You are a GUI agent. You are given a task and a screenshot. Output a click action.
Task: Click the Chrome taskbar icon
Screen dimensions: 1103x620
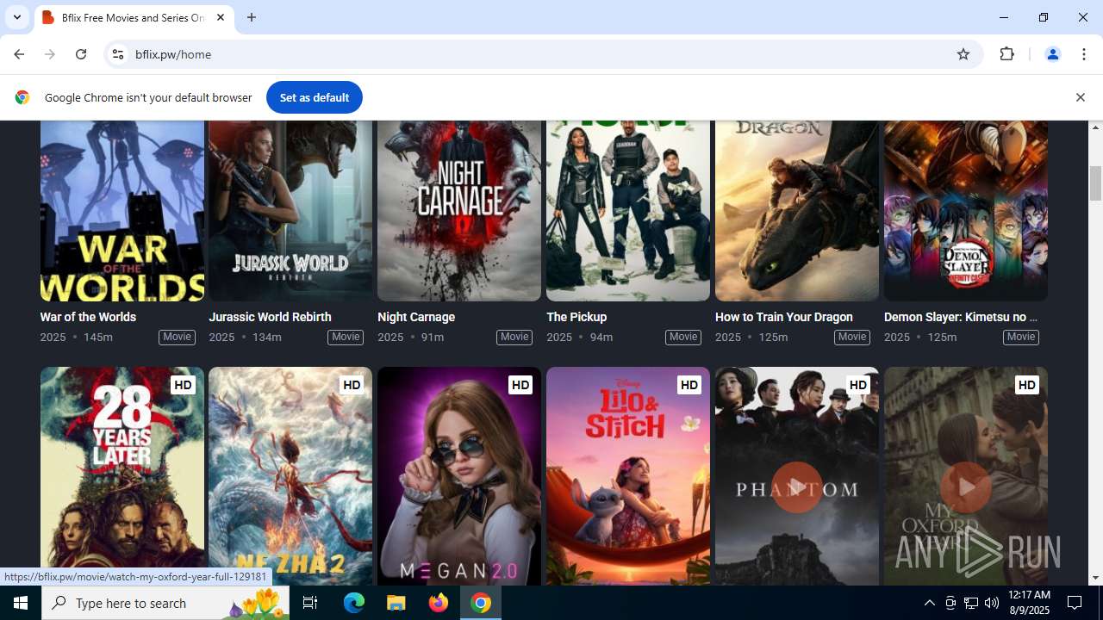coord(481,603)
